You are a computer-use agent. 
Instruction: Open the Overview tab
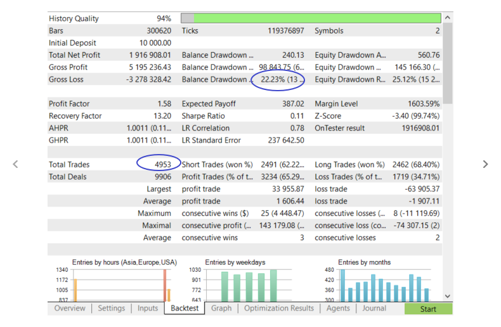[x=70, y=308]
